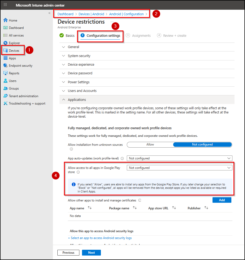245x260 pixels.
Task: Open Tenant administration icon
Action: pyautogui.click(x=6, y=96)
